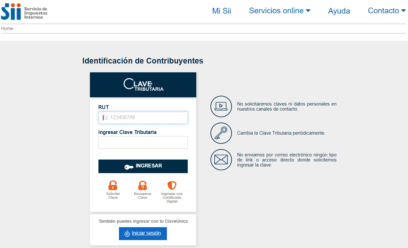Click the text 'También puedes ingresar con tu ClaveÚnica'

tap(143, 221)
